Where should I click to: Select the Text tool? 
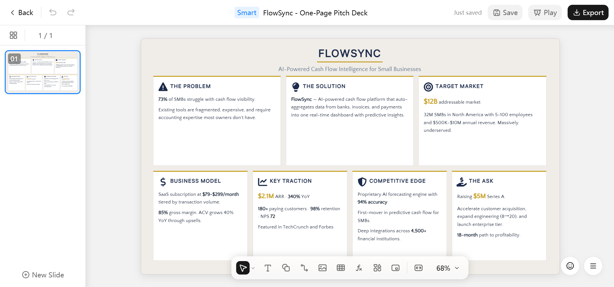tap(268, 268)
